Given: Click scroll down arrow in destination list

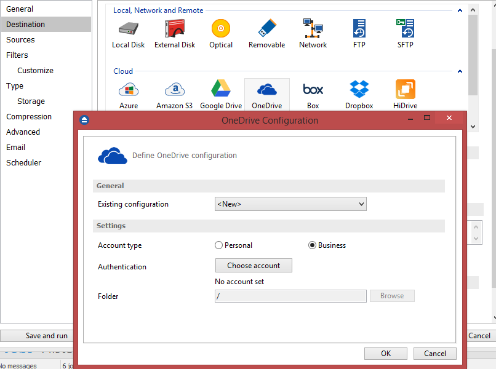Looking at the screenshot, I should point(473,127).
